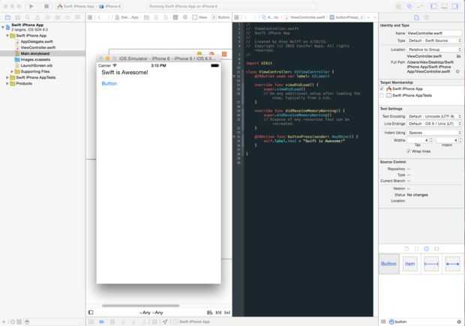Open the Location dropdown Relative to Group

[x=434, y=49]
